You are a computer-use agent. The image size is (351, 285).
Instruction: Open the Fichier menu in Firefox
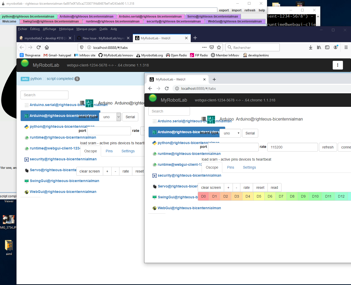click(22, 29)
